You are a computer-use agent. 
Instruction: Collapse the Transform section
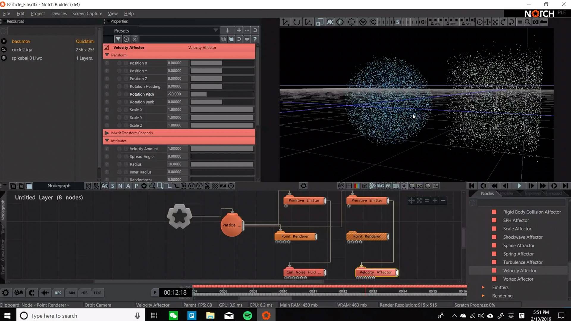[107, 55]
